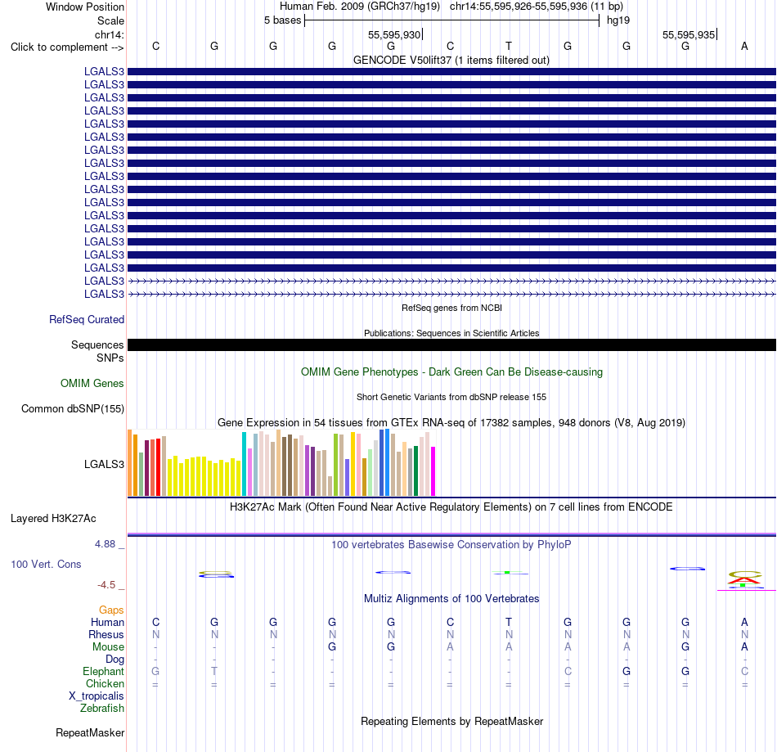Click the 'OMIM Genes' track label

(92, 384)
